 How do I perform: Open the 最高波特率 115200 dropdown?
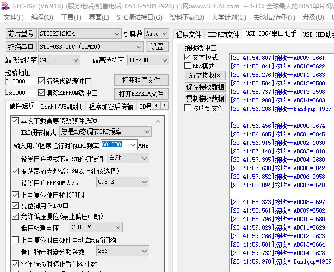(148, 60)
